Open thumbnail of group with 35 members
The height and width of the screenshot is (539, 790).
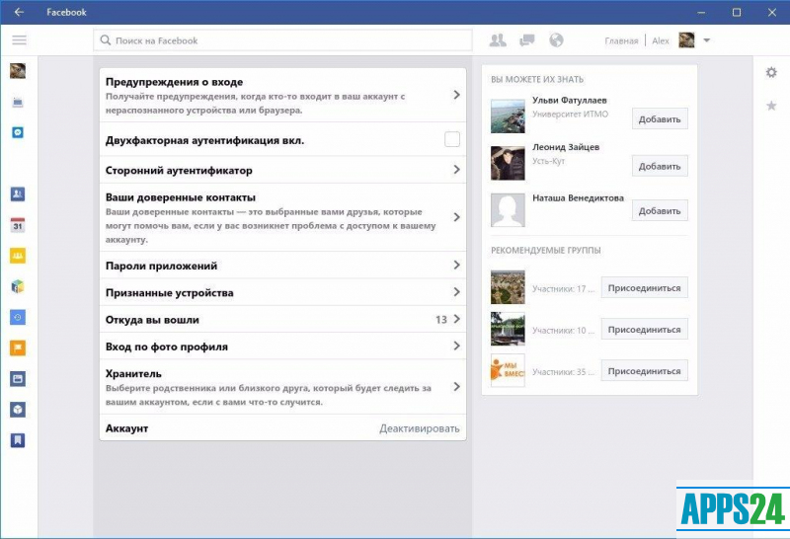click(x=508, y=370)
